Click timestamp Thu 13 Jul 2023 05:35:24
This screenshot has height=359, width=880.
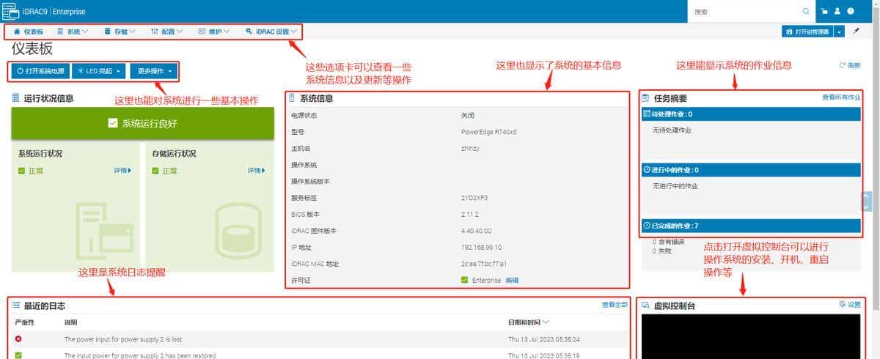coord(544,339)
